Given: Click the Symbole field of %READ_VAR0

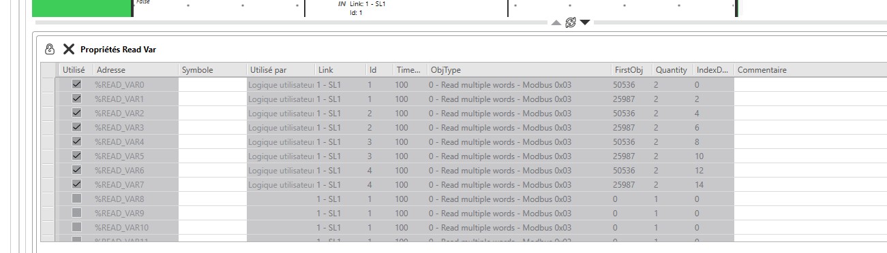Looking at the screenshot, I should click(x=213, y=85).
